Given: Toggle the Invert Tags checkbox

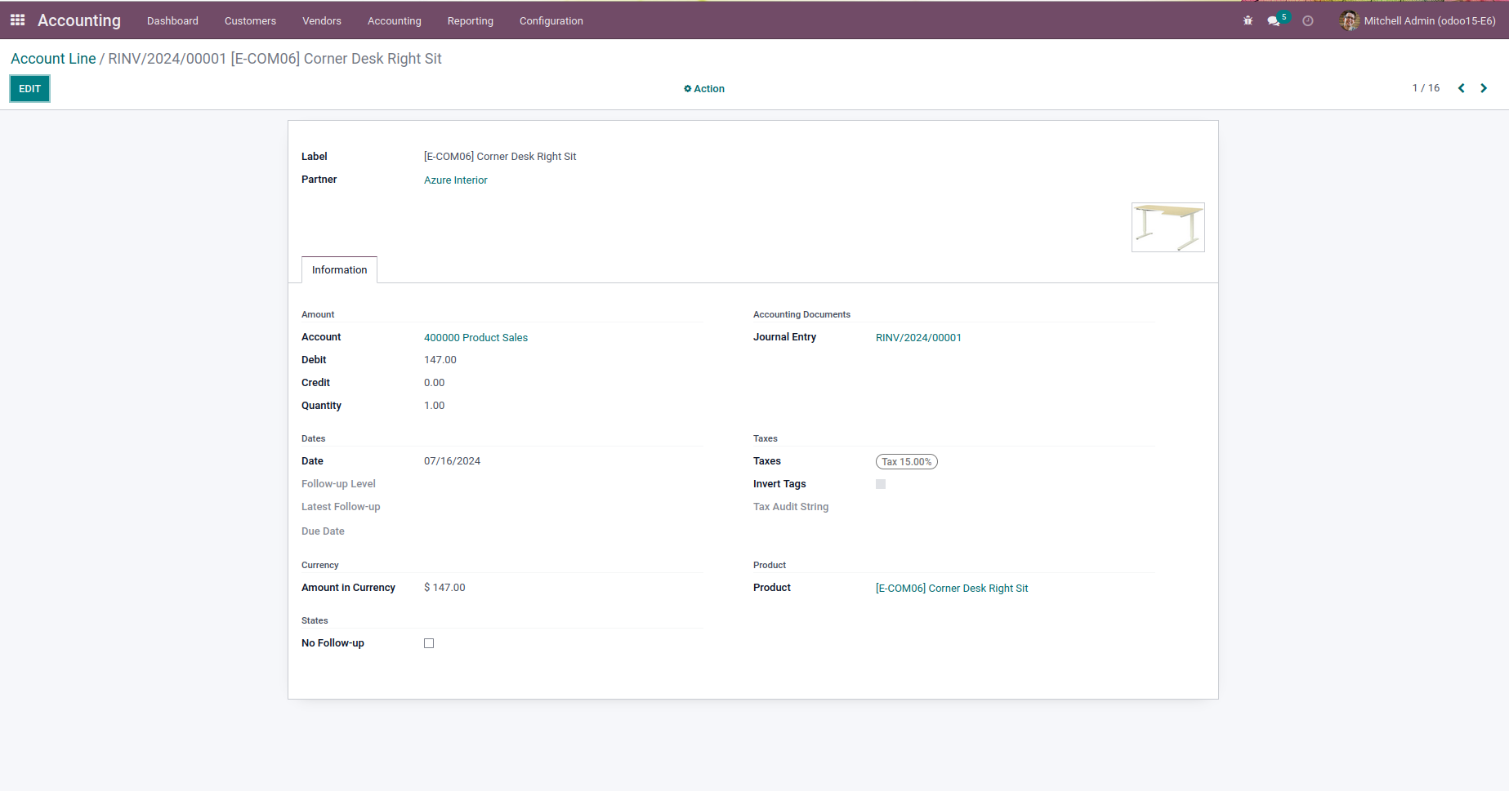Looking at the screenshot, I should click(881, 484).
